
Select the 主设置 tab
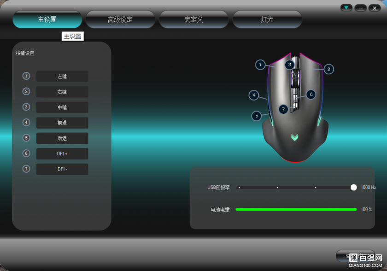[x=47, y=20]
